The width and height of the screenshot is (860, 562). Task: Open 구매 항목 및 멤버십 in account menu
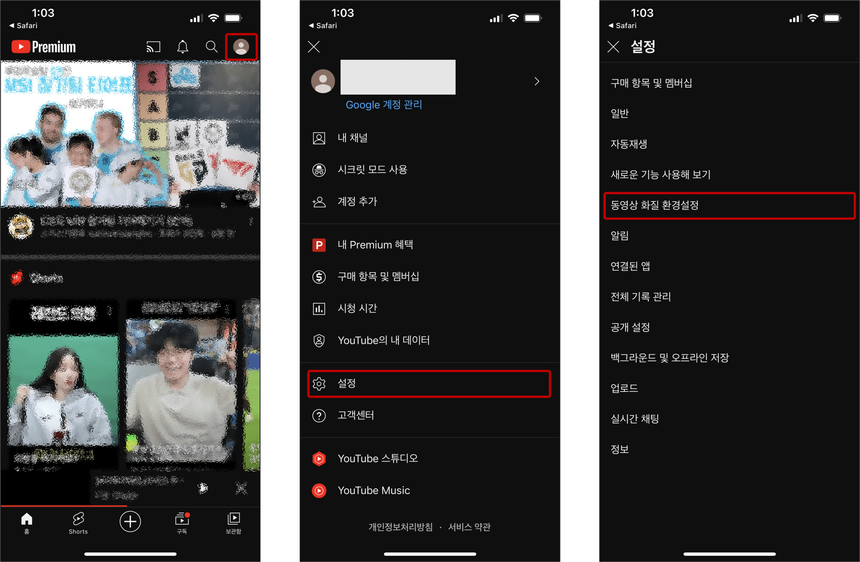(430, 277)
